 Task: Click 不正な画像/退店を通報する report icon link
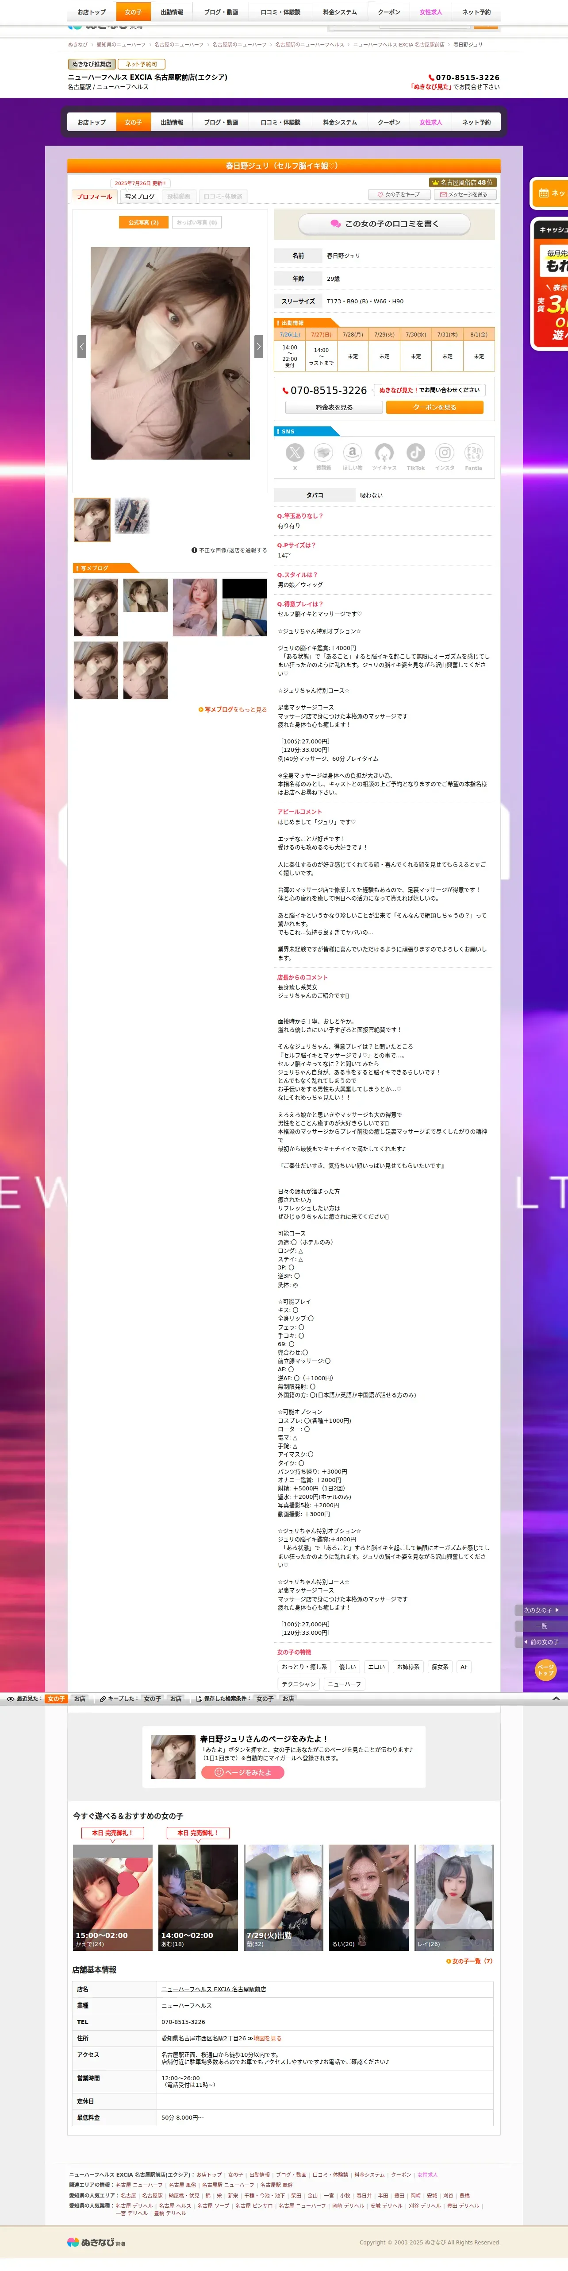pos(229,550)
